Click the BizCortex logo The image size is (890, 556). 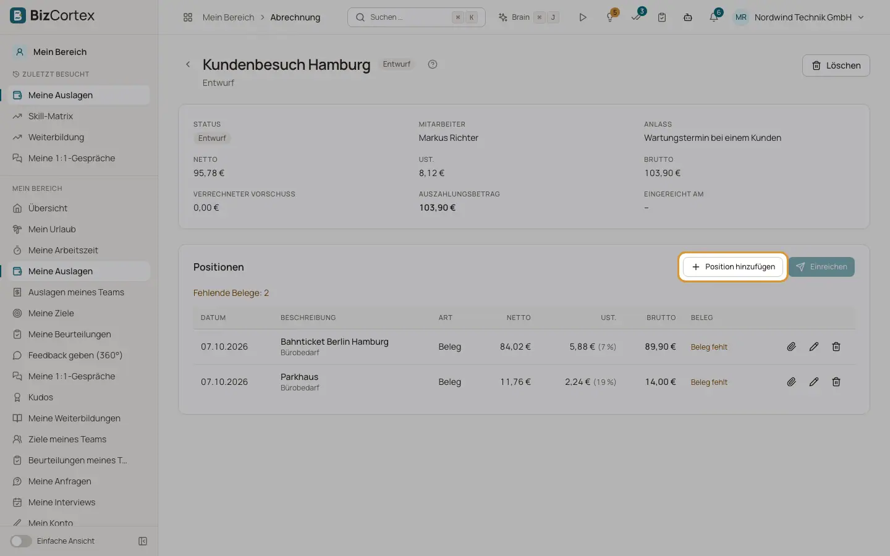(x=53, y=15)
